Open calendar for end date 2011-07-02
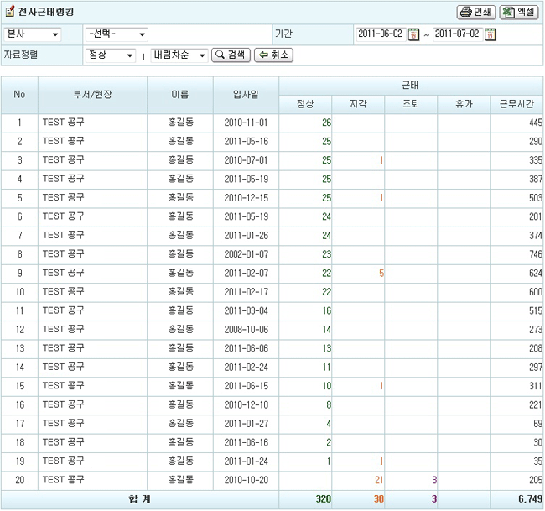Screen dimensions: 545x511 [x=490, y=34]
